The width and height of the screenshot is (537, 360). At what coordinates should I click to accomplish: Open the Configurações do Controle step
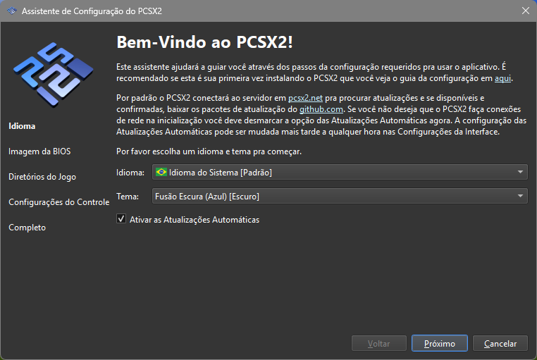(58, 202)
